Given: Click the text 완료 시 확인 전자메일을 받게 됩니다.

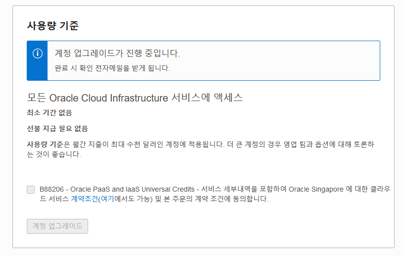Looking at the screenshot, I should [x=112, y=68].
